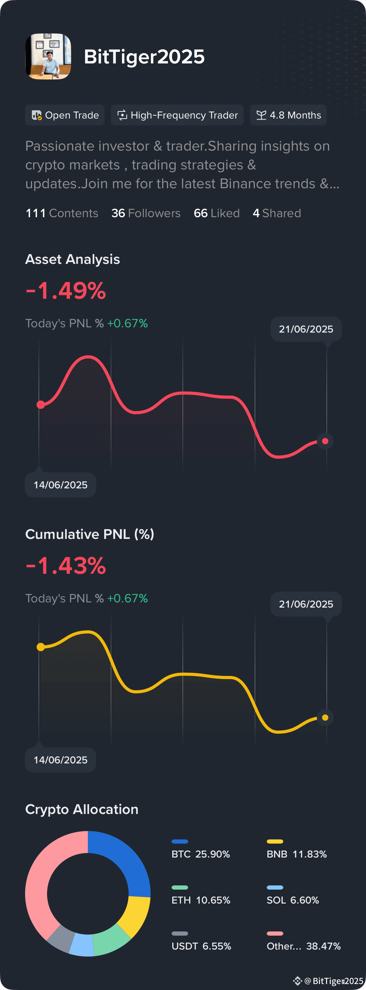This screenshot has height=990, width=366.
Task: Click the 4.8 Months sprout icon
Action: [261, 115]
